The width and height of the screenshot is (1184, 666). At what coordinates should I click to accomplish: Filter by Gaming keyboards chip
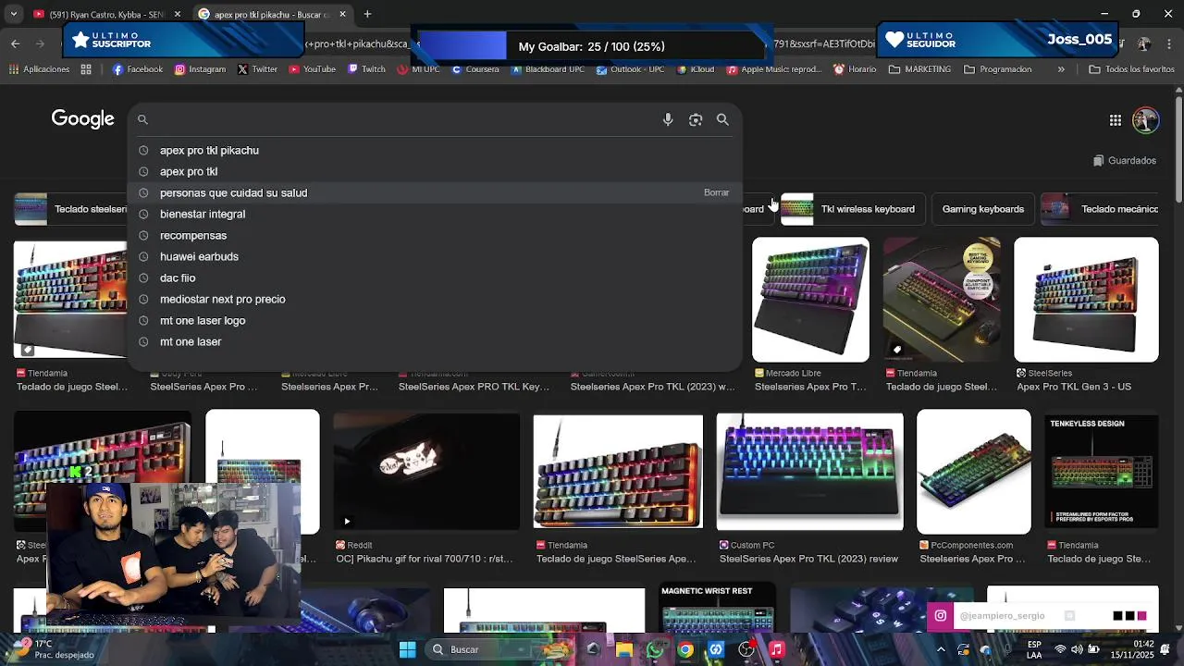pyautogui.click(x=982, y=209)
